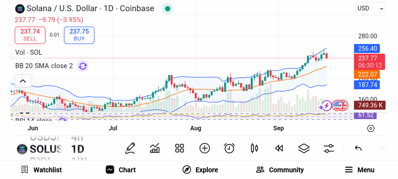This screenshot has height=179, width=398.
Task: Tap the plus icon in the toolbar
Action: [x=204, y=148]
